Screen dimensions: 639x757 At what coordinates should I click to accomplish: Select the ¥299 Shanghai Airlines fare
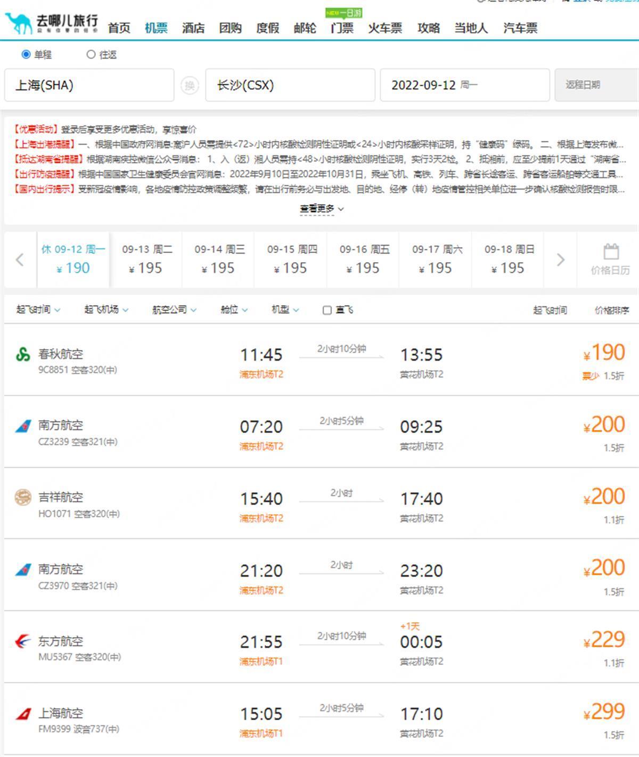coord(604,712)
